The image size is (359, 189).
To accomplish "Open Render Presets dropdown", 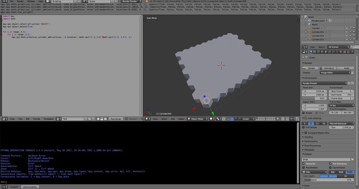I will click(324, 83).
